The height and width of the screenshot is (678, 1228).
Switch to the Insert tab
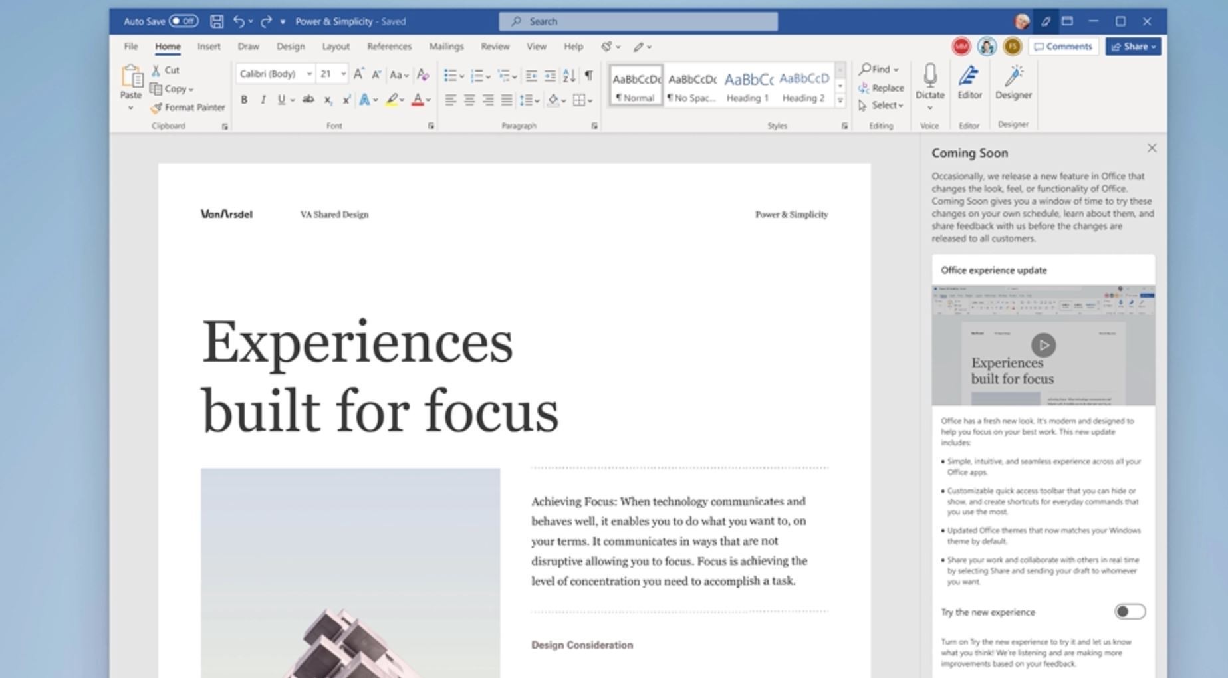click(x=209, y=46)
